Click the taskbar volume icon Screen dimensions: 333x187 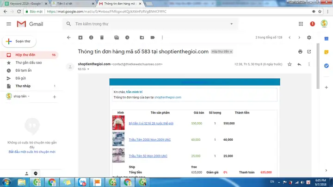coord(302,182)
